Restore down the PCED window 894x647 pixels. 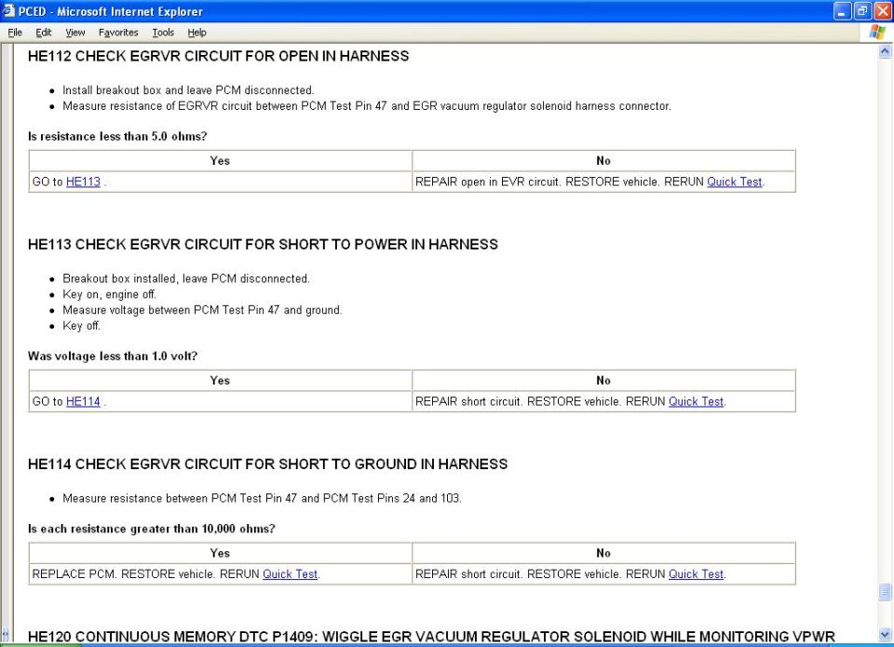[x=862, y=11]
